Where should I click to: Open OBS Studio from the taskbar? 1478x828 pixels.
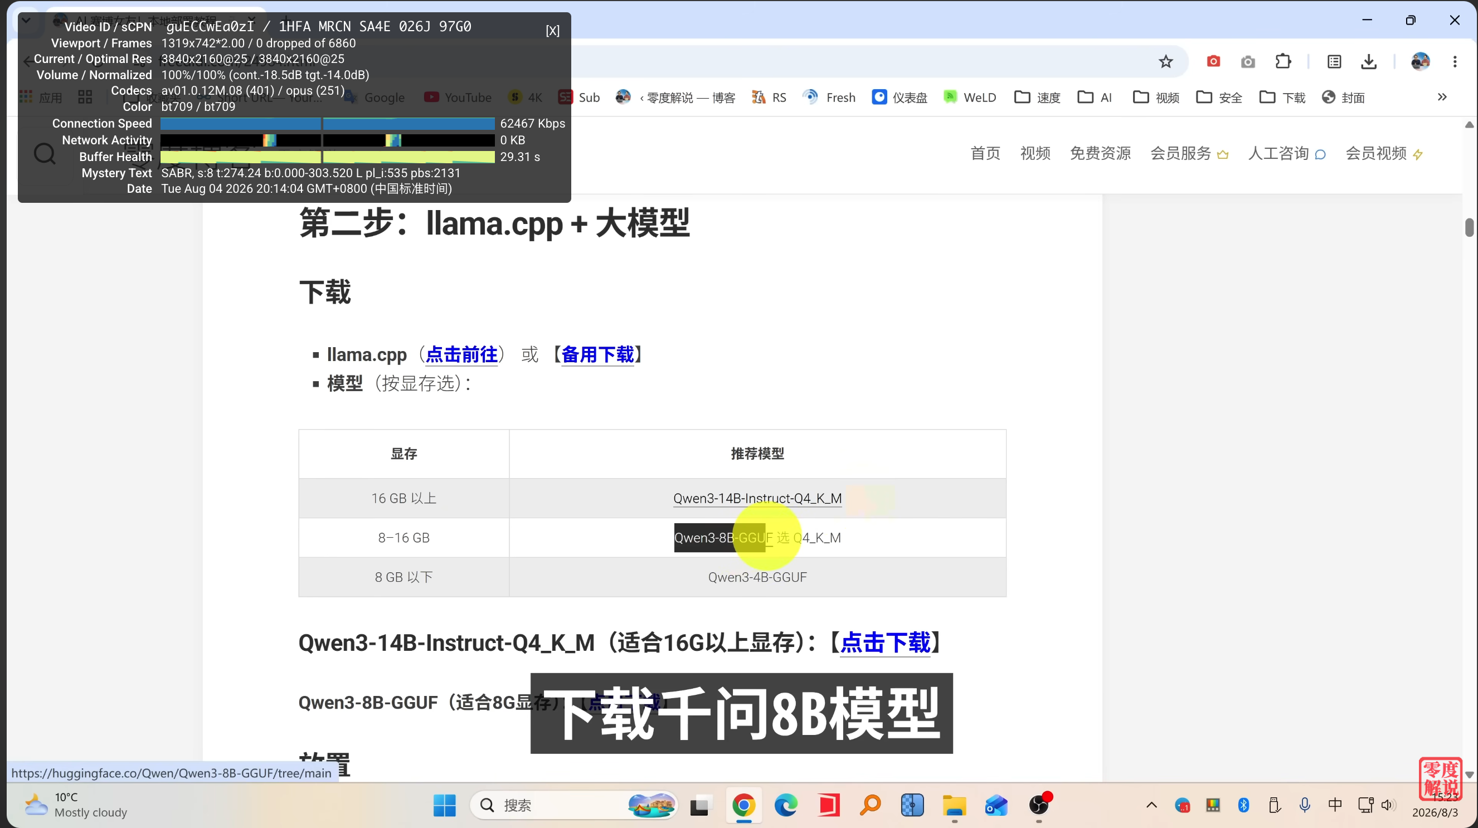click(1039, 805)
